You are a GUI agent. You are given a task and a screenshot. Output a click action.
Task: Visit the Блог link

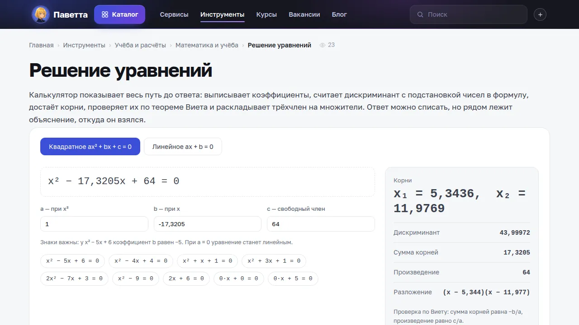click(x=339, y=14)
